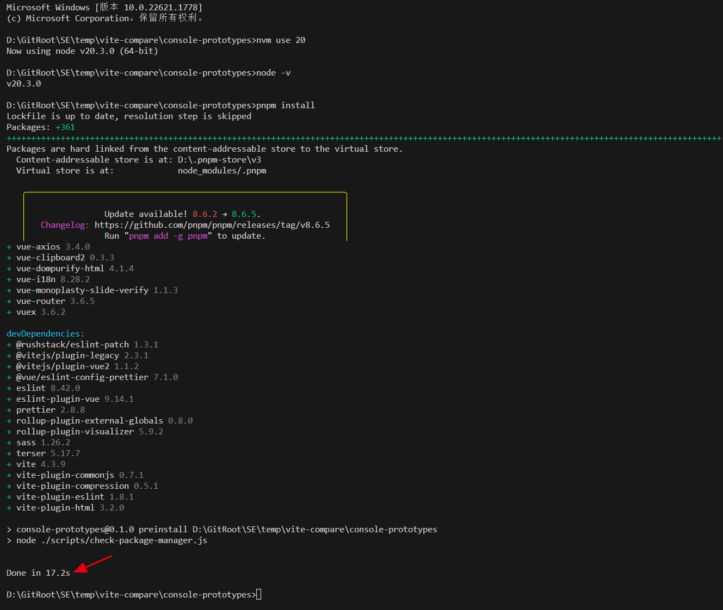
Task: Click the 'vite-plugin-html 3.2.0' line
Action: [x=65, y=508]
